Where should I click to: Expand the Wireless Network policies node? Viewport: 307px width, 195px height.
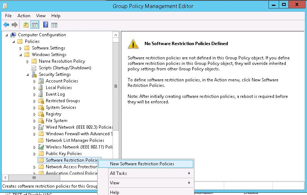(34, 147)
